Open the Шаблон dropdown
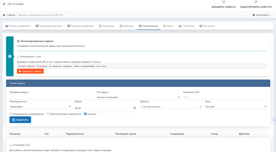The width and height of the screenshot is (276, 152). point(170,107)
